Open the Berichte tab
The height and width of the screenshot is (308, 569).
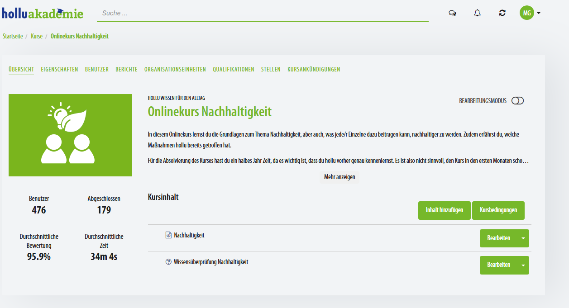[x=126, y=70]
